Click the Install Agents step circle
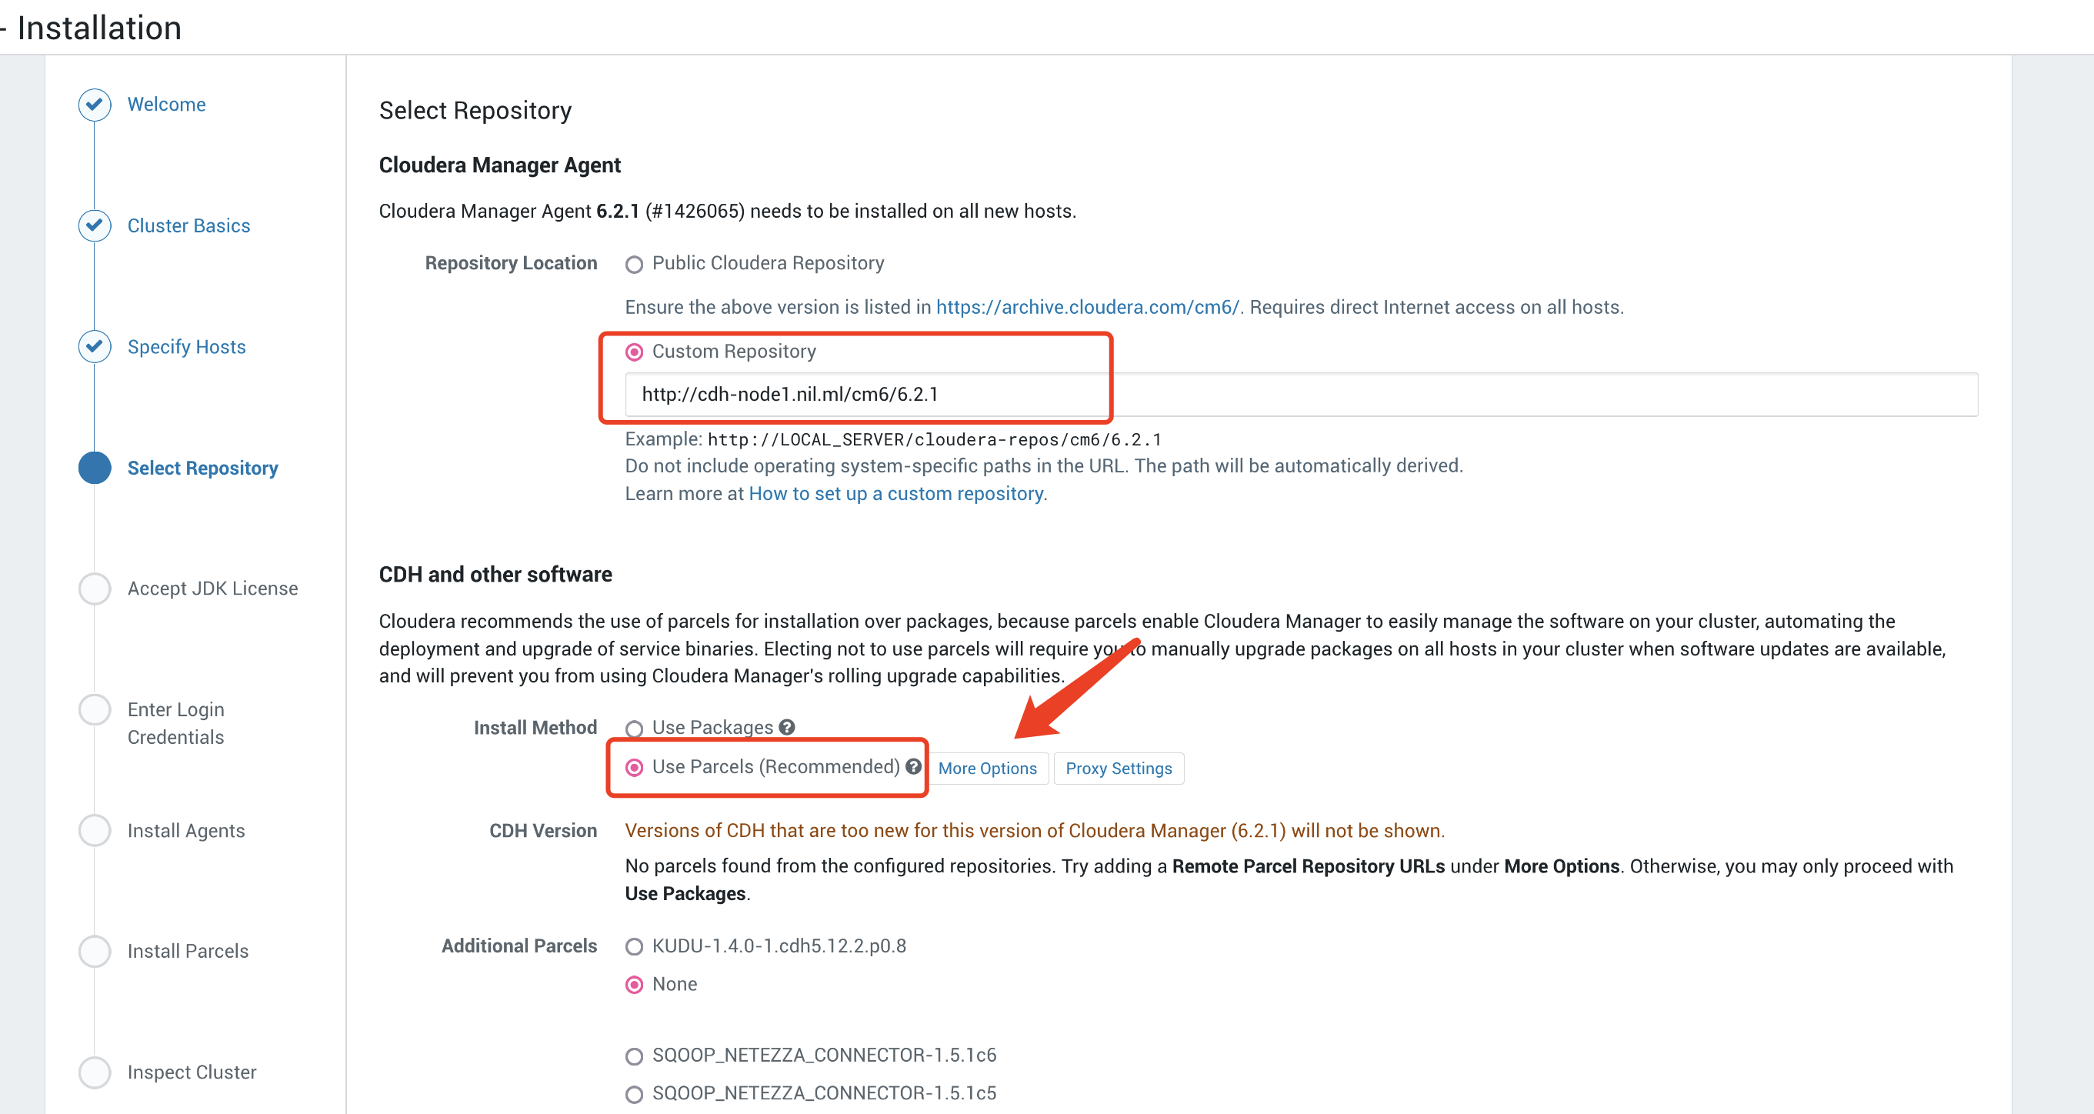The image size is (2094, 1114). coord(95,830)
